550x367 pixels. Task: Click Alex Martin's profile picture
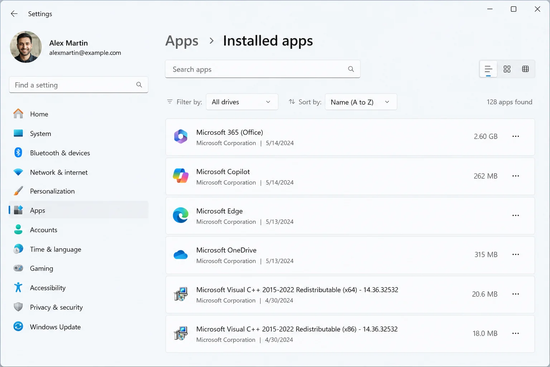[x=26, y=47]
